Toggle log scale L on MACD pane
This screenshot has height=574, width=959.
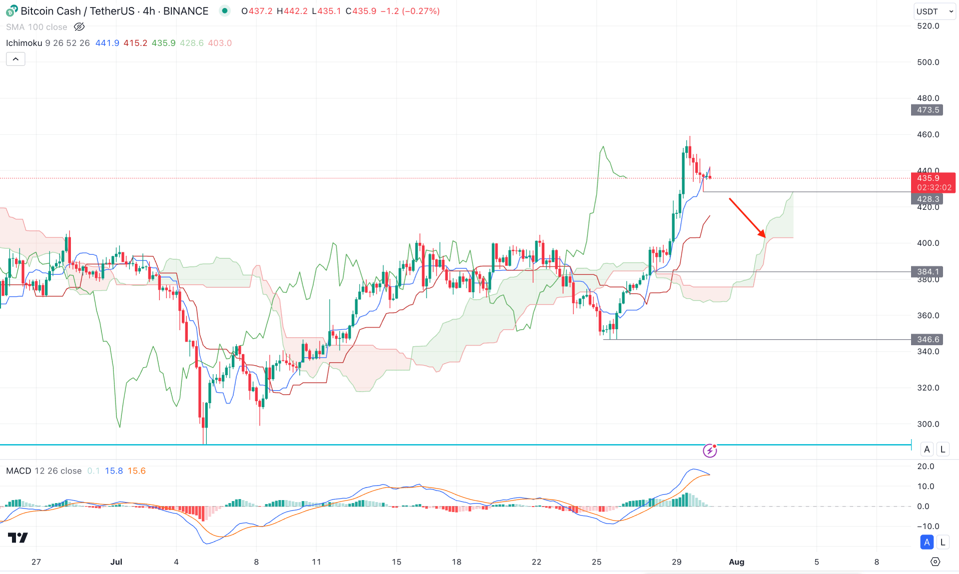(x=943, y=542)
